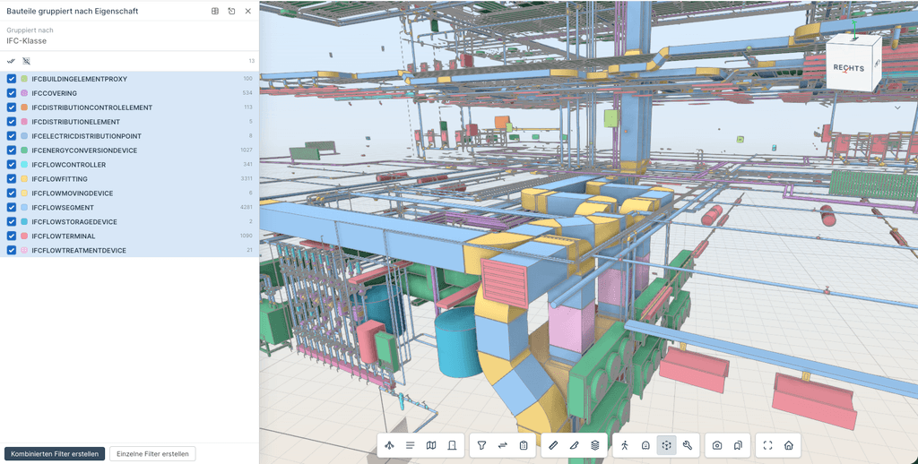
Task: Click Kombinierten Filter erstellen button
Action: [x=55, y=453]
